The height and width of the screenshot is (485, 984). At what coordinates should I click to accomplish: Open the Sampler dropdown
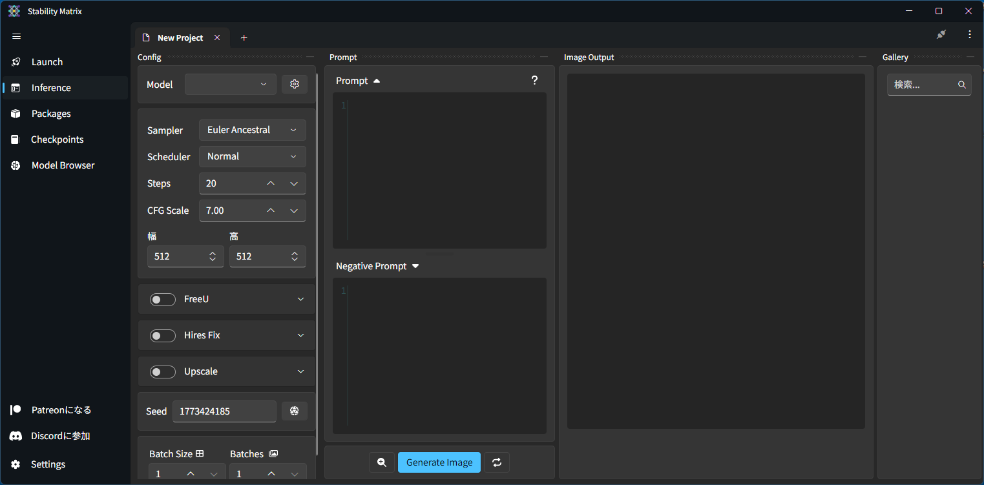pos(253,130)
